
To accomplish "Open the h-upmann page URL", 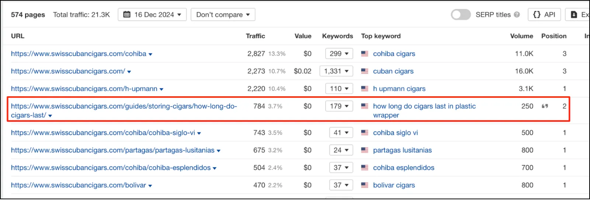I will [84, 89].
